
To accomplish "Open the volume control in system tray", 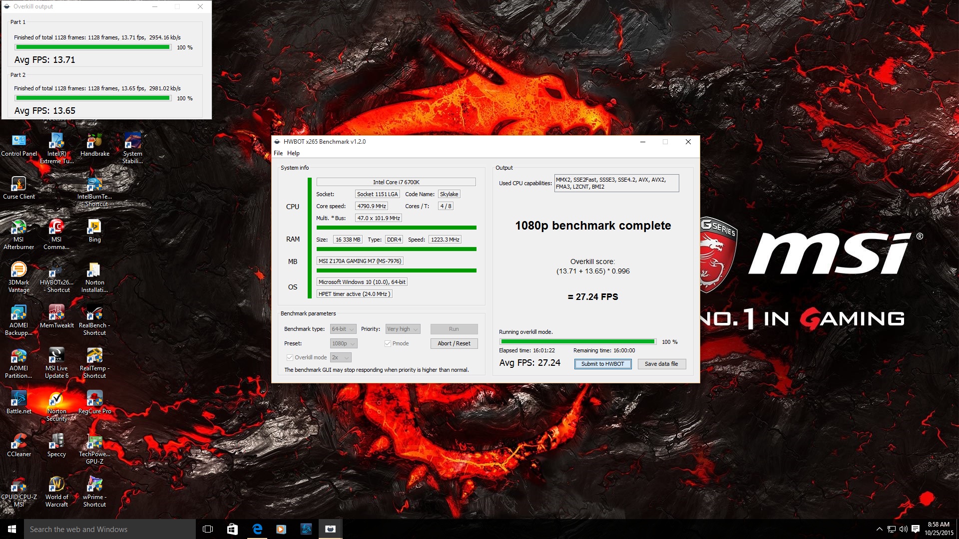I will [903, 529].
